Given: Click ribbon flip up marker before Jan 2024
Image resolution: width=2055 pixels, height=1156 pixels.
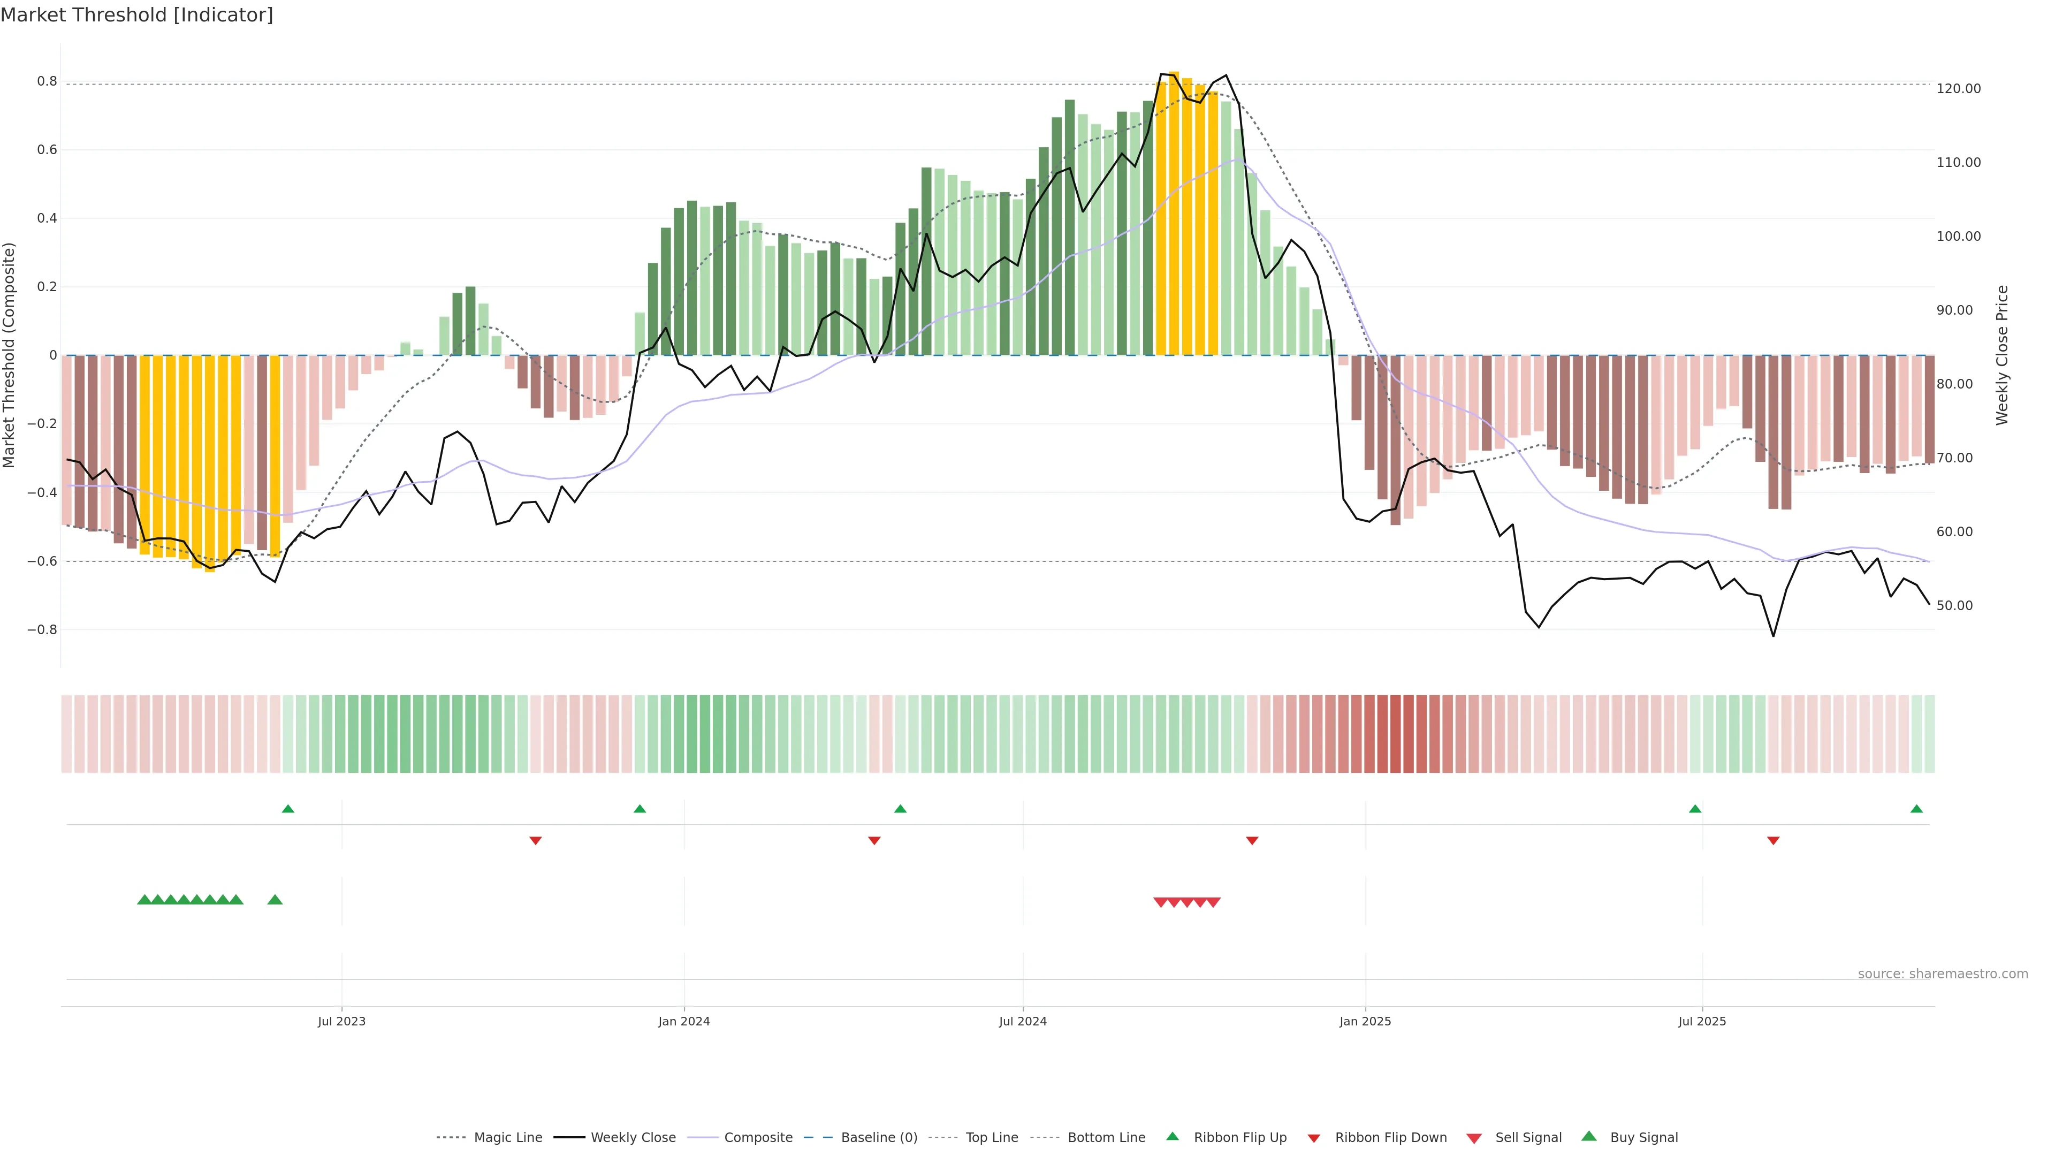Looking at the screenshot, I should 640,809.
